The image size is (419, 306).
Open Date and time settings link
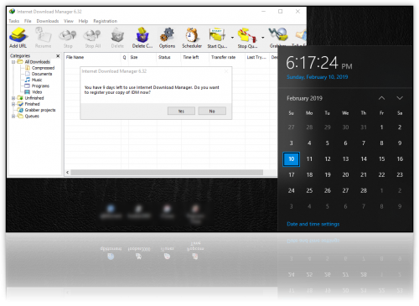313,224
